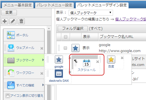The height and width of the screenshot is (100, 146).
Task: Click the desknet's DAX bookmark icon
Action: pyautogui.click(x=59, y=74)
